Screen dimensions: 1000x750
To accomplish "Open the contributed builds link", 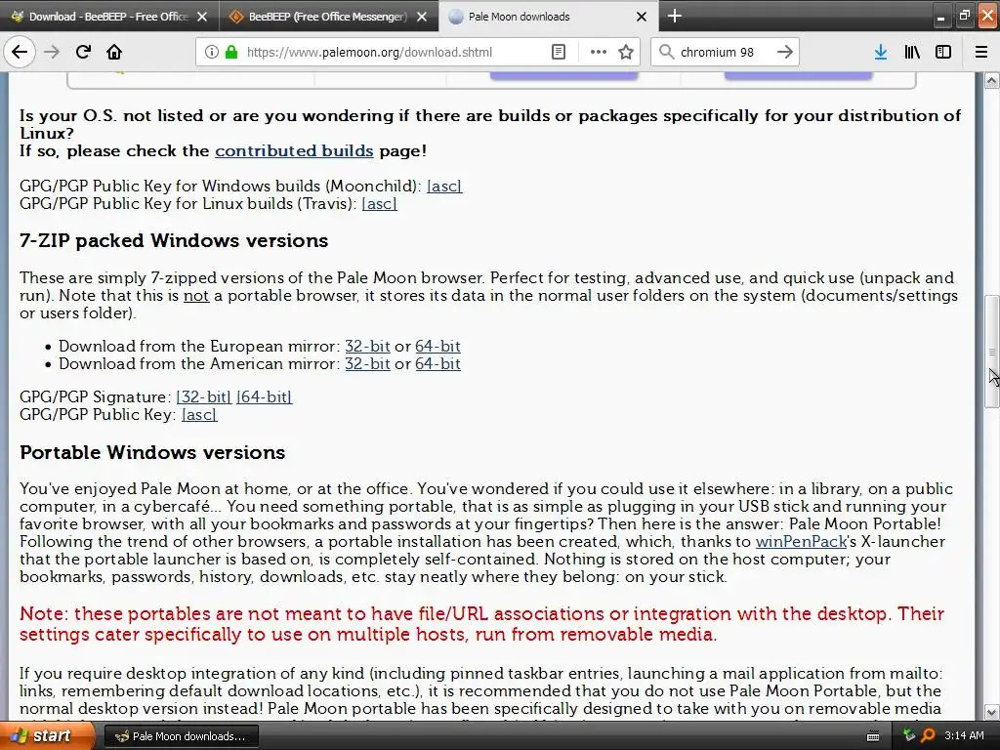I will click(294, 151).
